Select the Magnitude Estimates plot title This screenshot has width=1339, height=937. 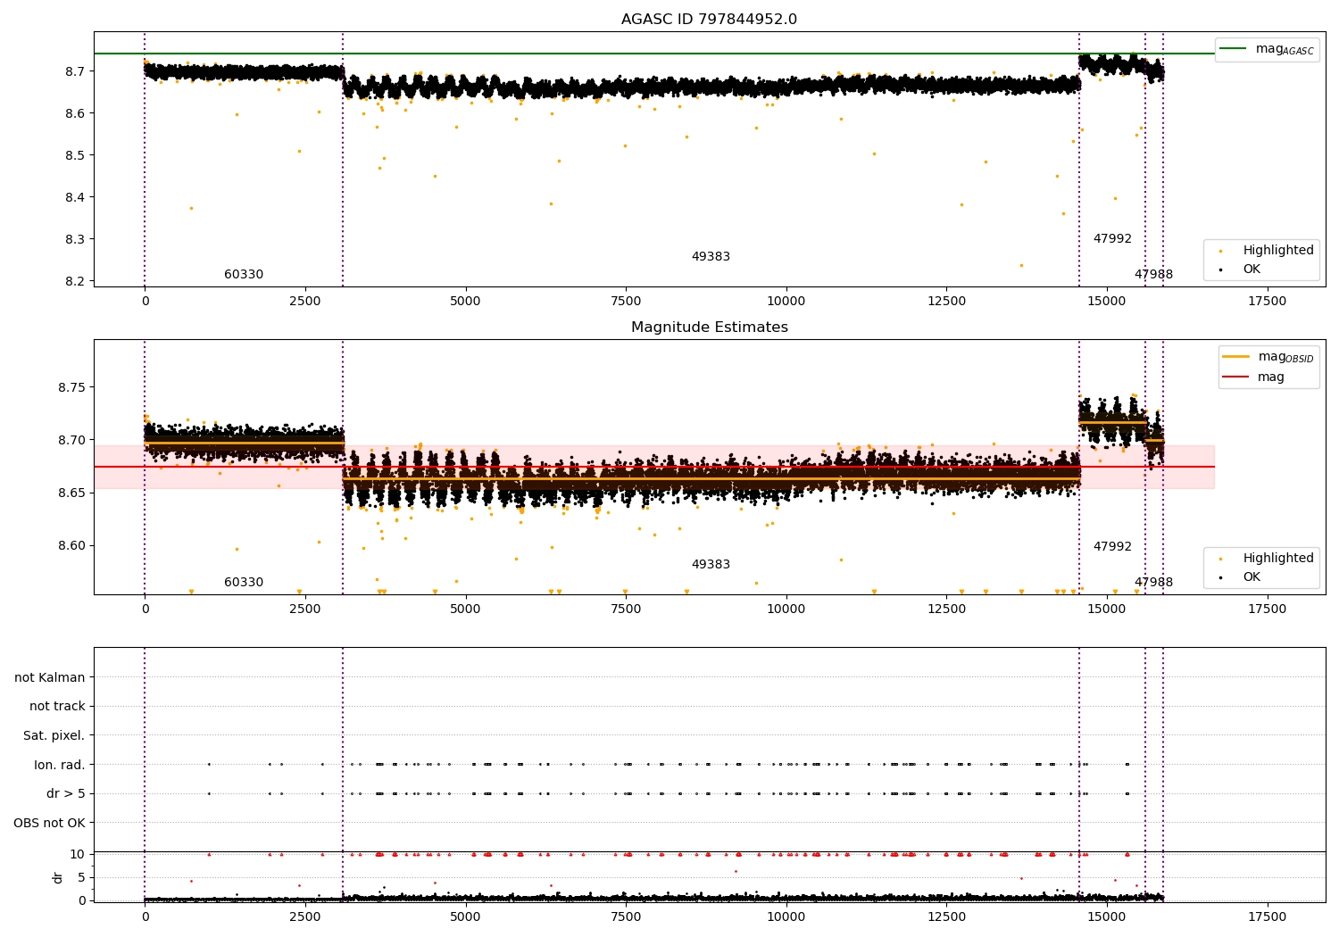coord(709,328)
